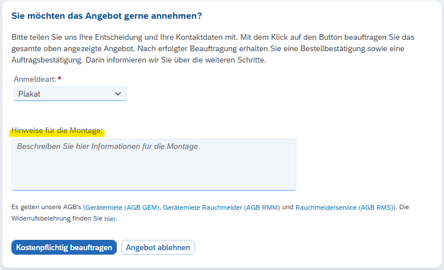Click the Anmeldeart field label
This screenshot has width=444, height=270.
click(x=34, y=80)
